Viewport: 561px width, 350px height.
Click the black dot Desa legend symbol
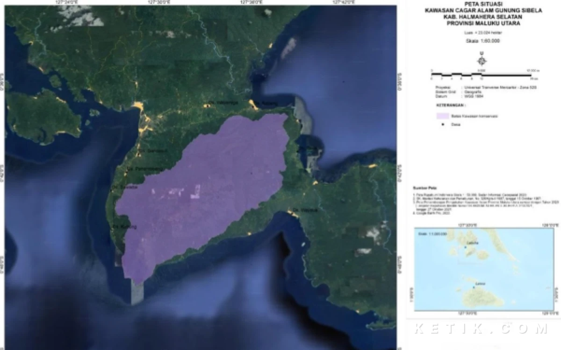pos(442,125)
